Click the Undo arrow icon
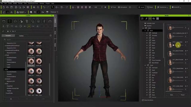This screenshot has width=191, height=107. pos(44,7)
